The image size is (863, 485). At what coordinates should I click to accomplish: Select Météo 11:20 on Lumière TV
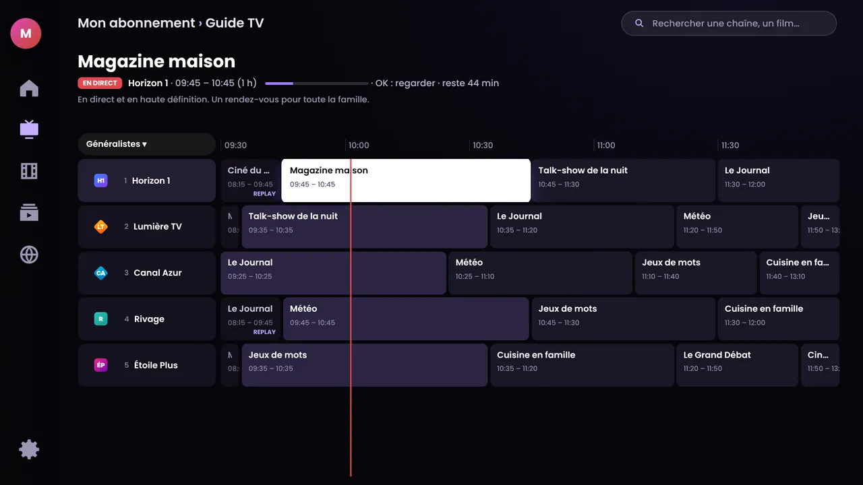738,227
